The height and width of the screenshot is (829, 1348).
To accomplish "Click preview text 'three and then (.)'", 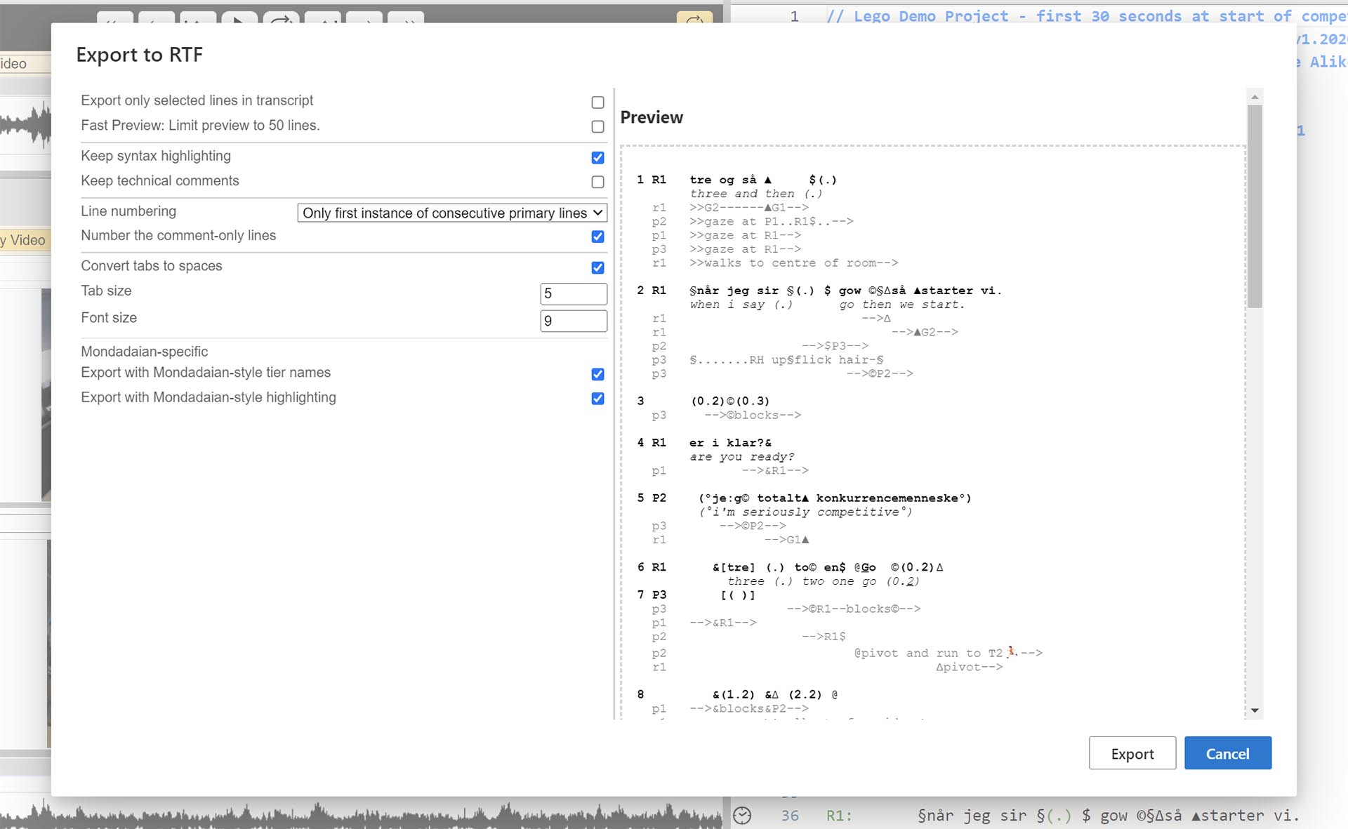I will click(756, 194).
